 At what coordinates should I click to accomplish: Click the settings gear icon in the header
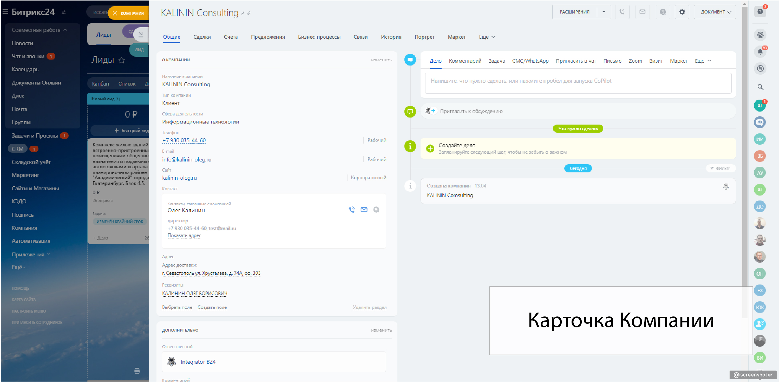681,12
